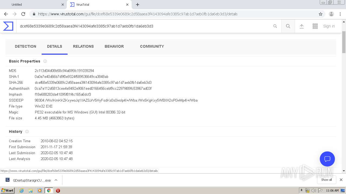
Task: Go back with browser back arrow
Action: (6, 14)
